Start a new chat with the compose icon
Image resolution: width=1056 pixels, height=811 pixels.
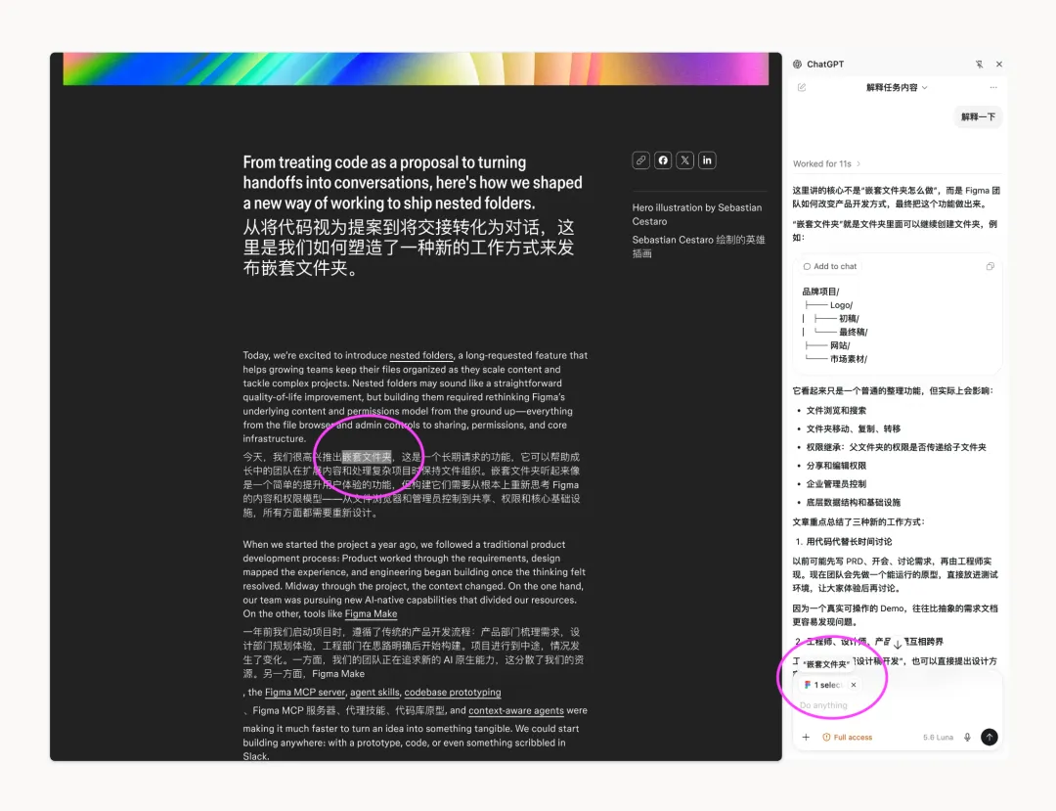coord(802,88)
